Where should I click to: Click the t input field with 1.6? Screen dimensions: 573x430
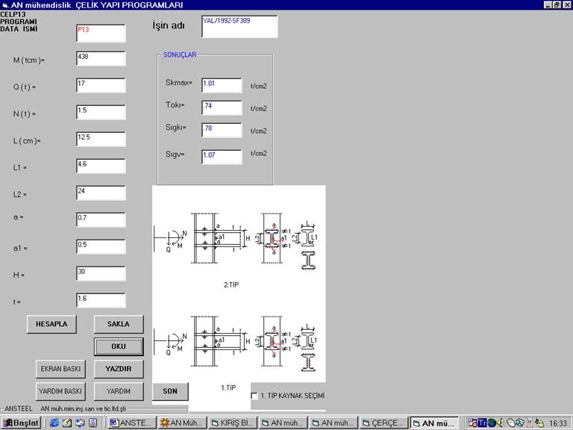pyautogui.click(x=101, y=300)
